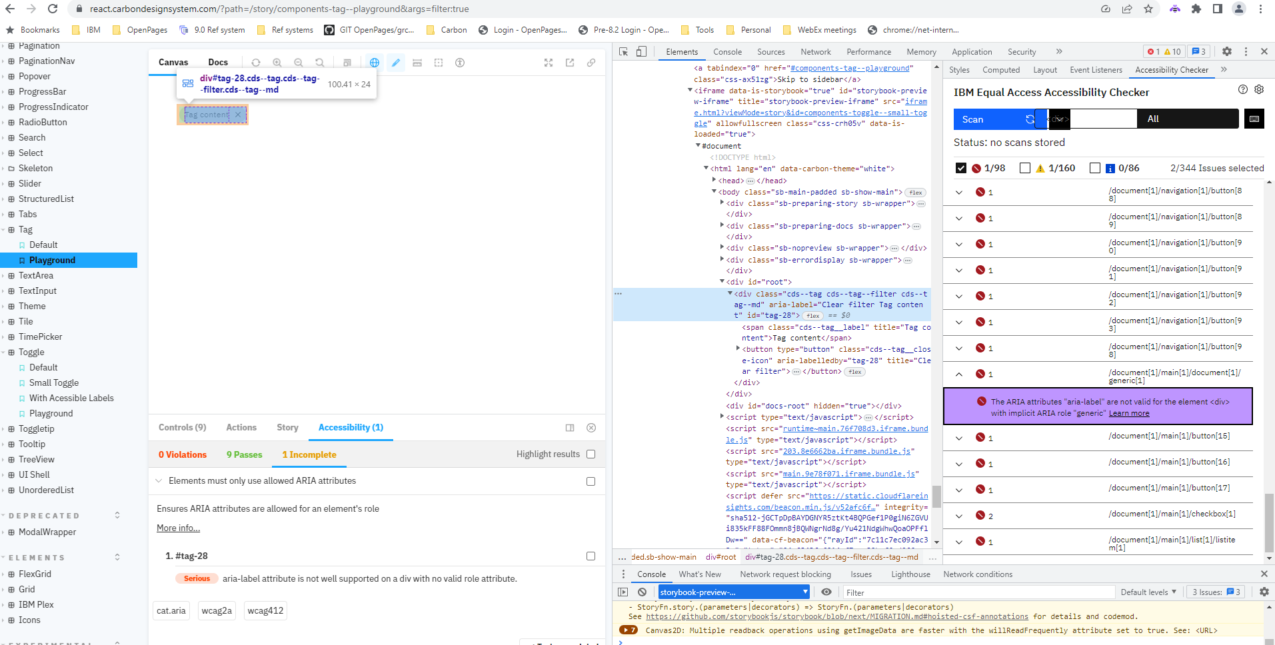The width and height of the screenshot is (1275, 645).
Task: Select the inspect element cursor in DevTools
Action: pos(624,51)
